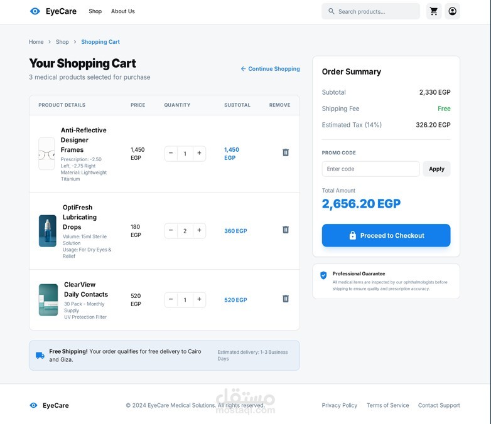Increase quantity of Anti-Reflective Designer Frames
This screenshot has width=491, height=424.
(199, 153)
